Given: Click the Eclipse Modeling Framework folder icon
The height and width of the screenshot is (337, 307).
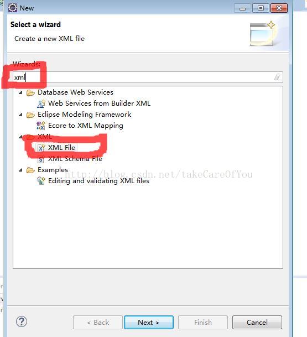Looking at the screenshot, I should coord(30,115).
